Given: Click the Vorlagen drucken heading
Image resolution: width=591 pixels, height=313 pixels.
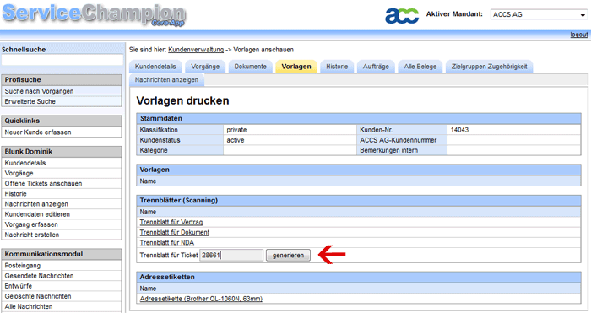Looking at the screenshot, I should tap(183, 100).
